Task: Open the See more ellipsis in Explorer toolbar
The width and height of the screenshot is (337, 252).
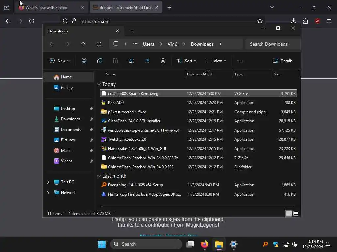Action: point(240,61)
